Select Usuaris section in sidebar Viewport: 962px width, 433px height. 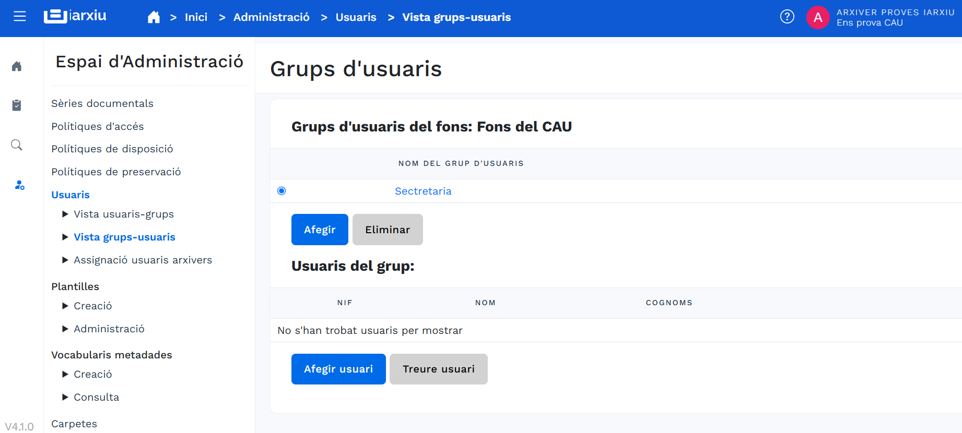[x=71, y=195]
